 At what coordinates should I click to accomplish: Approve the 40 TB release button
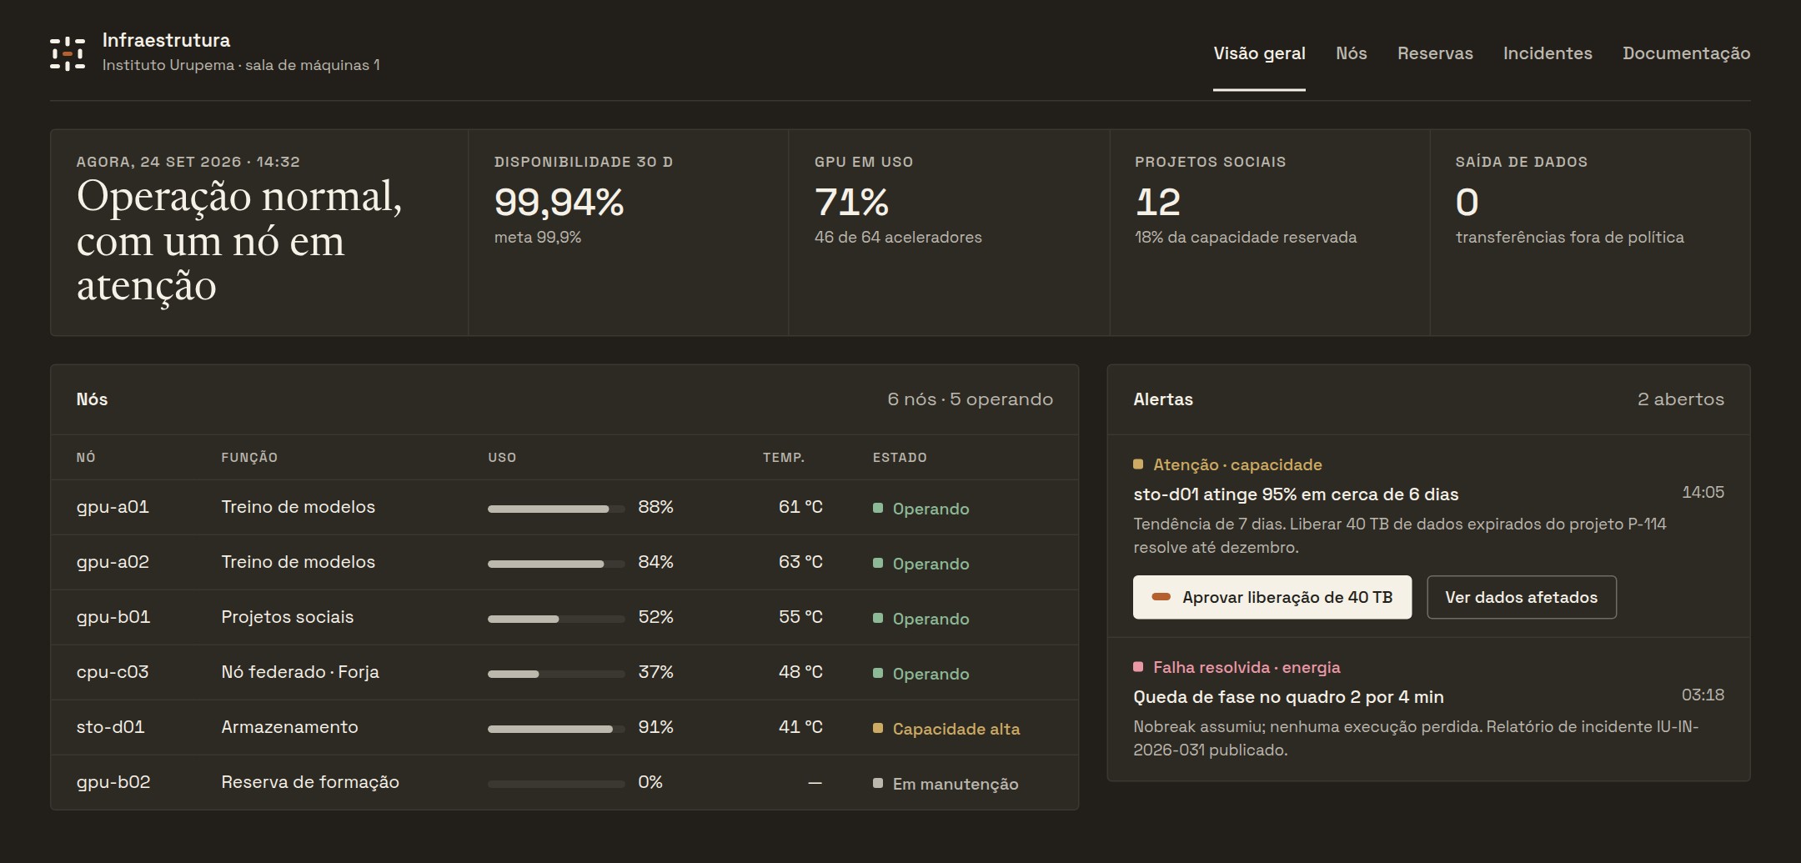[1272, 597]
